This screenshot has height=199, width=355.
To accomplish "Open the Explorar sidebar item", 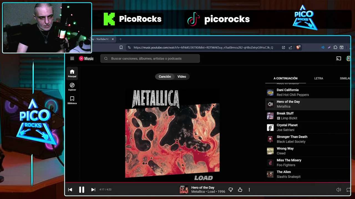I will tap(72, 87).
